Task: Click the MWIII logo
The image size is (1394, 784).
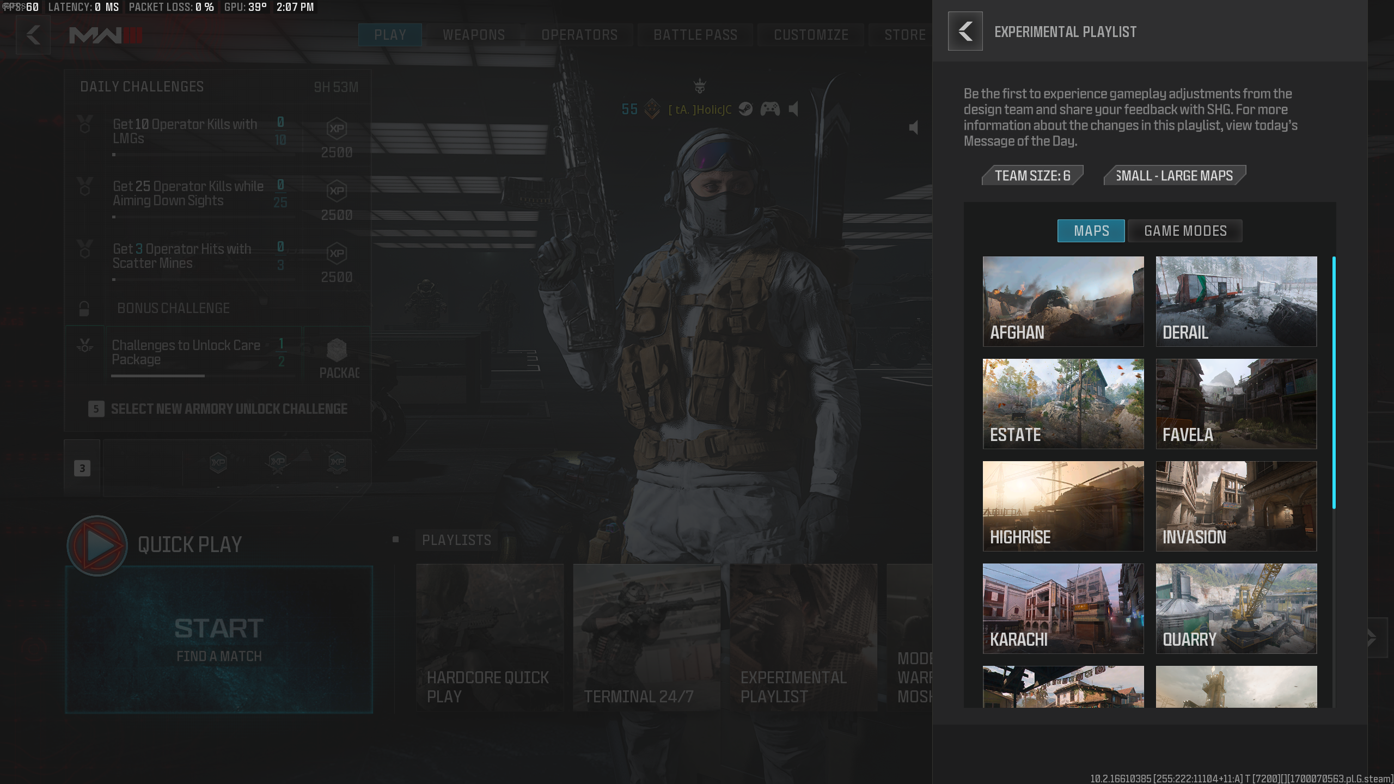Action: [106, 35]
